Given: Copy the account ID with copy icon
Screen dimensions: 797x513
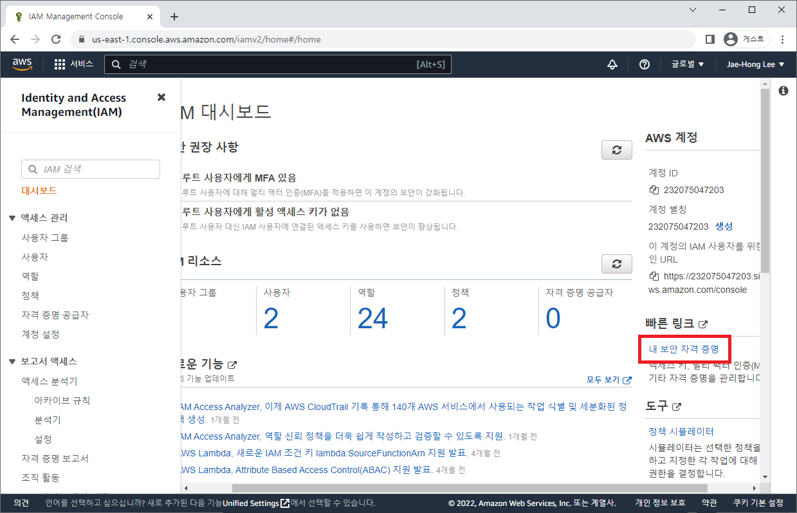Looking at the screenshot, I should [654, 190].
